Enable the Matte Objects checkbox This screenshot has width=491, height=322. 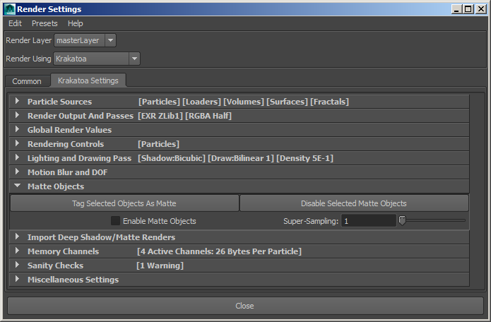pyautogui.click(x=116, y=221)
